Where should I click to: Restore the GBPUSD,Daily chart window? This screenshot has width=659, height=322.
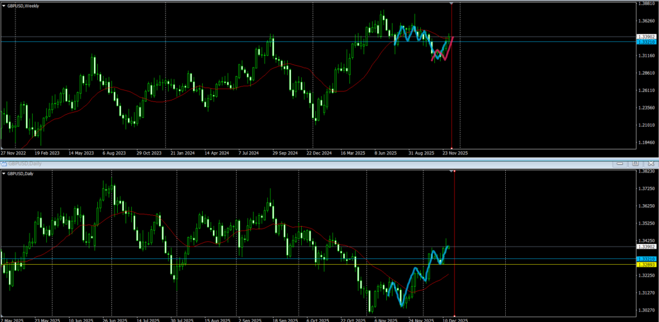tap(635, 164)
